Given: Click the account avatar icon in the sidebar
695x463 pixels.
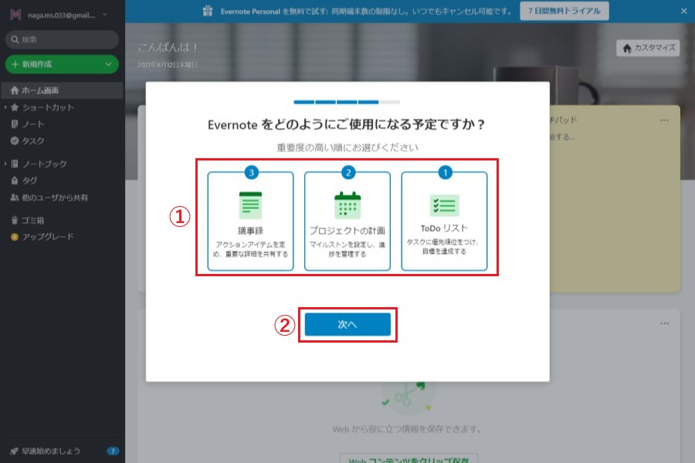Looking at the screenshot, I should [x=15, y=15].
